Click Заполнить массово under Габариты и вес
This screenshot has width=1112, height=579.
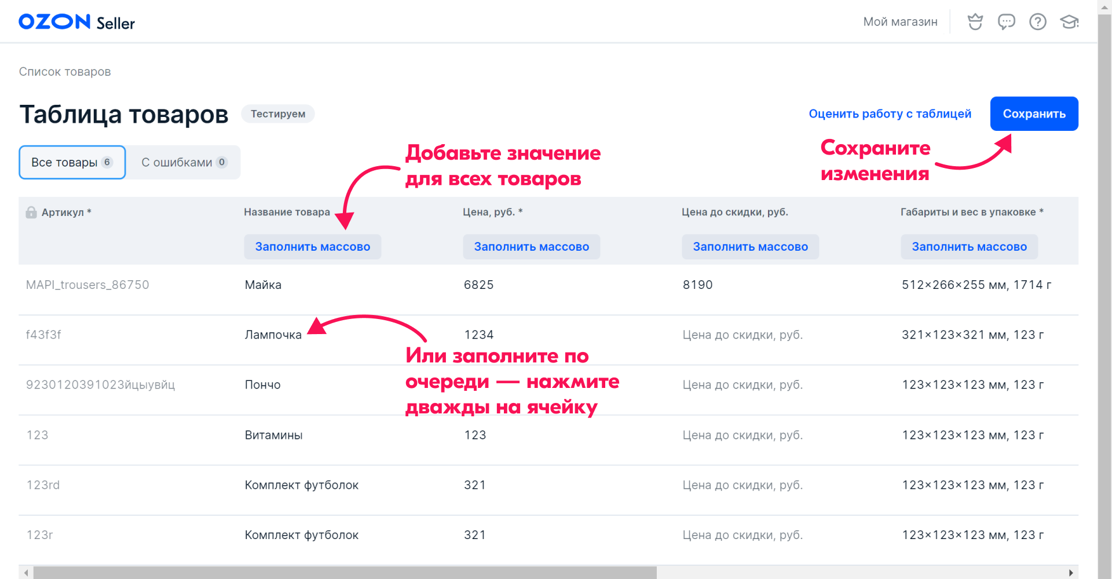970,247
